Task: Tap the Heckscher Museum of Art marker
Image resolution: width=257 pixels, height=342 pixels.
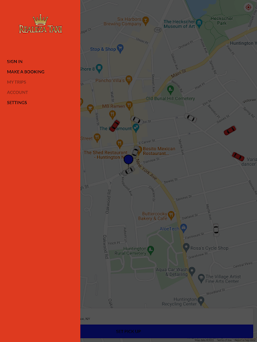Action: [199, 23]
